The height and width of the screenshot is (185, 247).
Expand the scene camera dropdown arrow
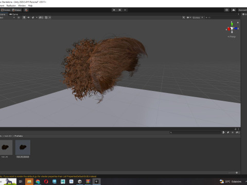[x=190, y=17]
